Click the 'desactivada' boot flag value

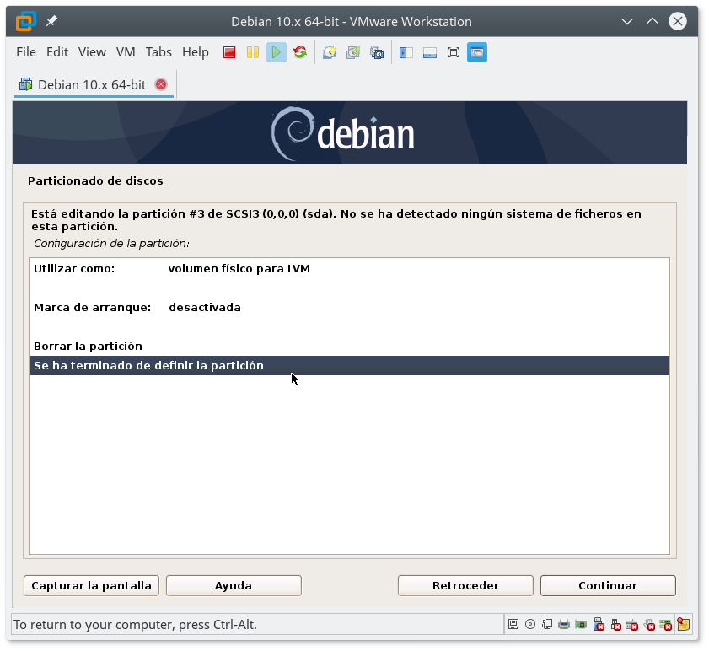205,308
